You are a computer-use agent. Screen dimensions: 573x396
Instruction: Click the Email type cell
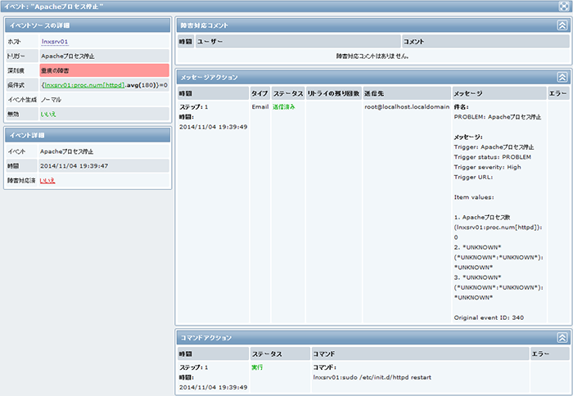[x=260, y=106]
